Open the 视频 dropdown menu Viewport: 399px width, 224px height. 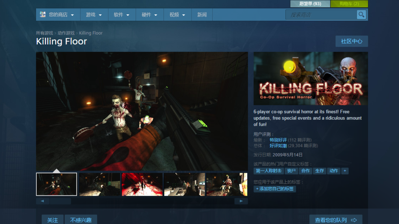point(177,15)
